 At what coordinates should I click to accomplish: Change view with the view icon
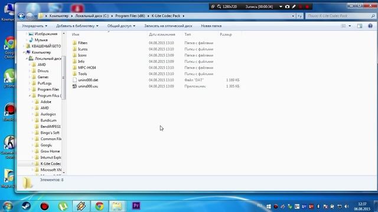click(x=343, y=26)
